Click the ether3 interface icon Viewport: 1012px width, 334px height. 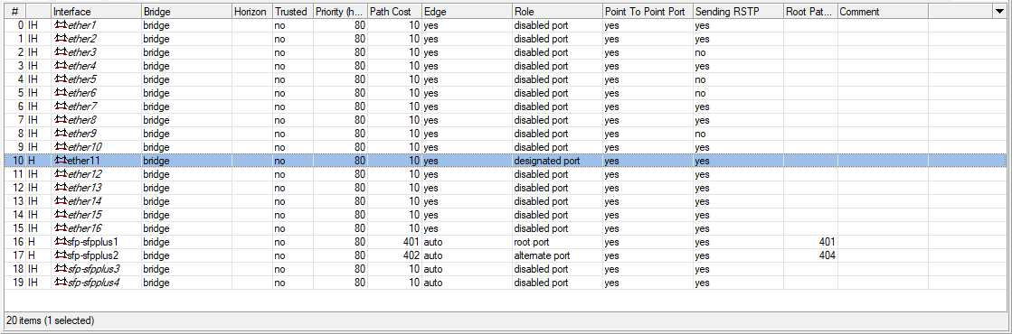(x=60, y=52)
